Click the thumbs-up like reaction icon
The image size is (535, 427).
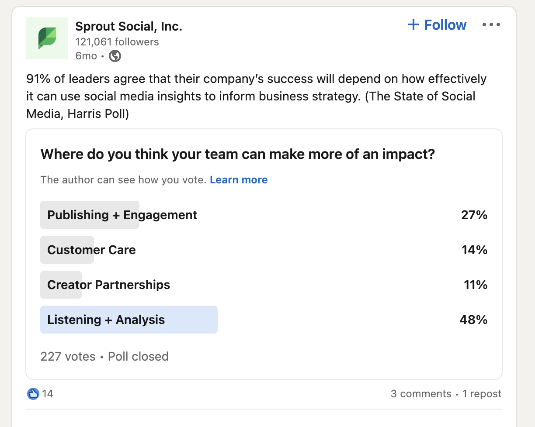[x=33, y=394]
